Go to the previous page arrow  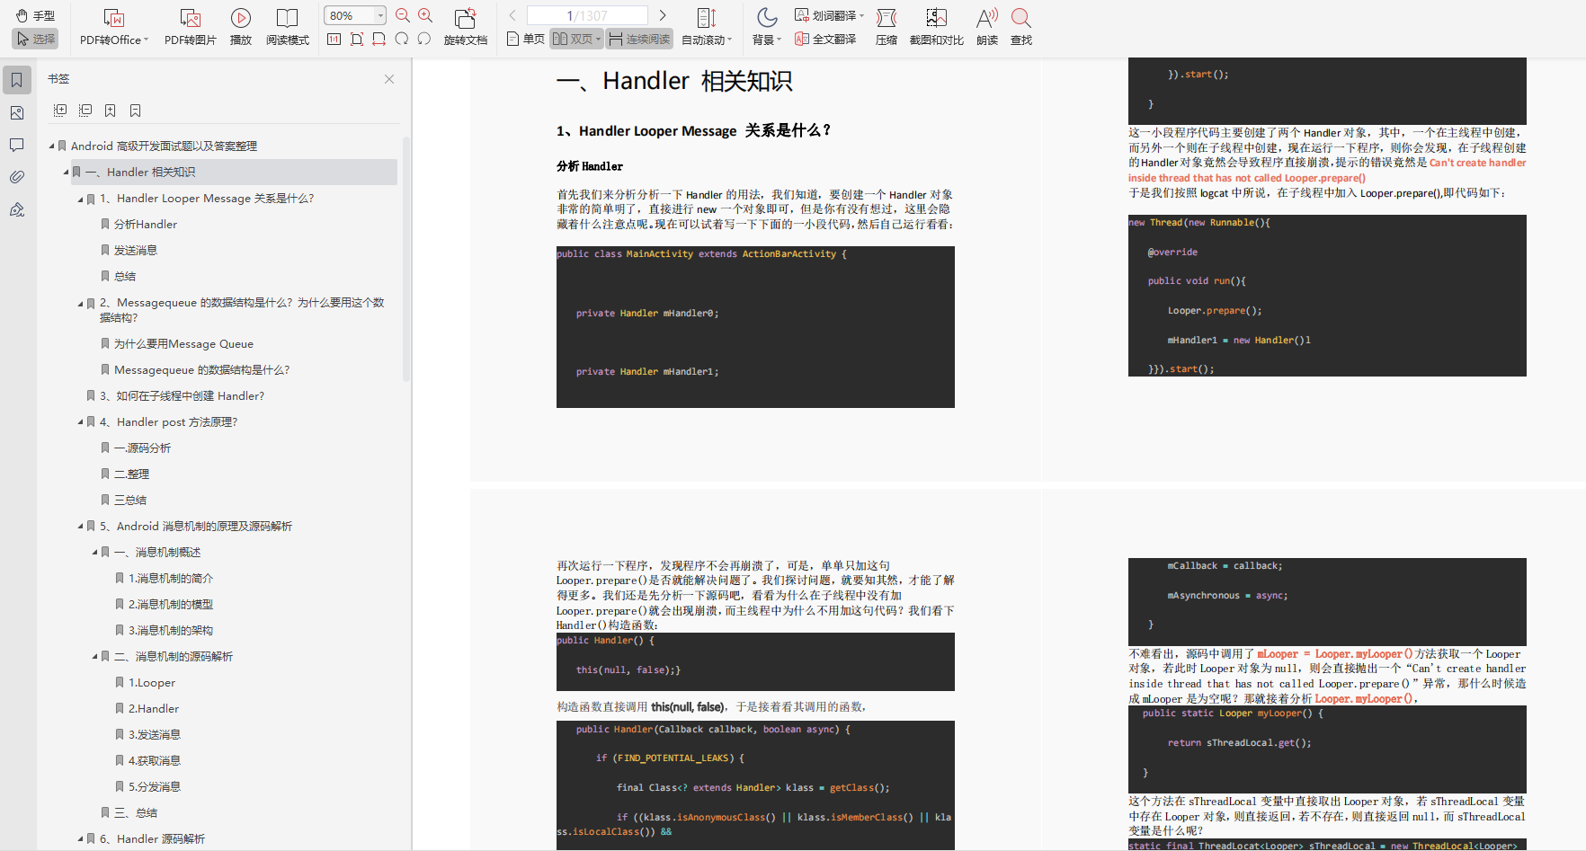pos(512,15)
